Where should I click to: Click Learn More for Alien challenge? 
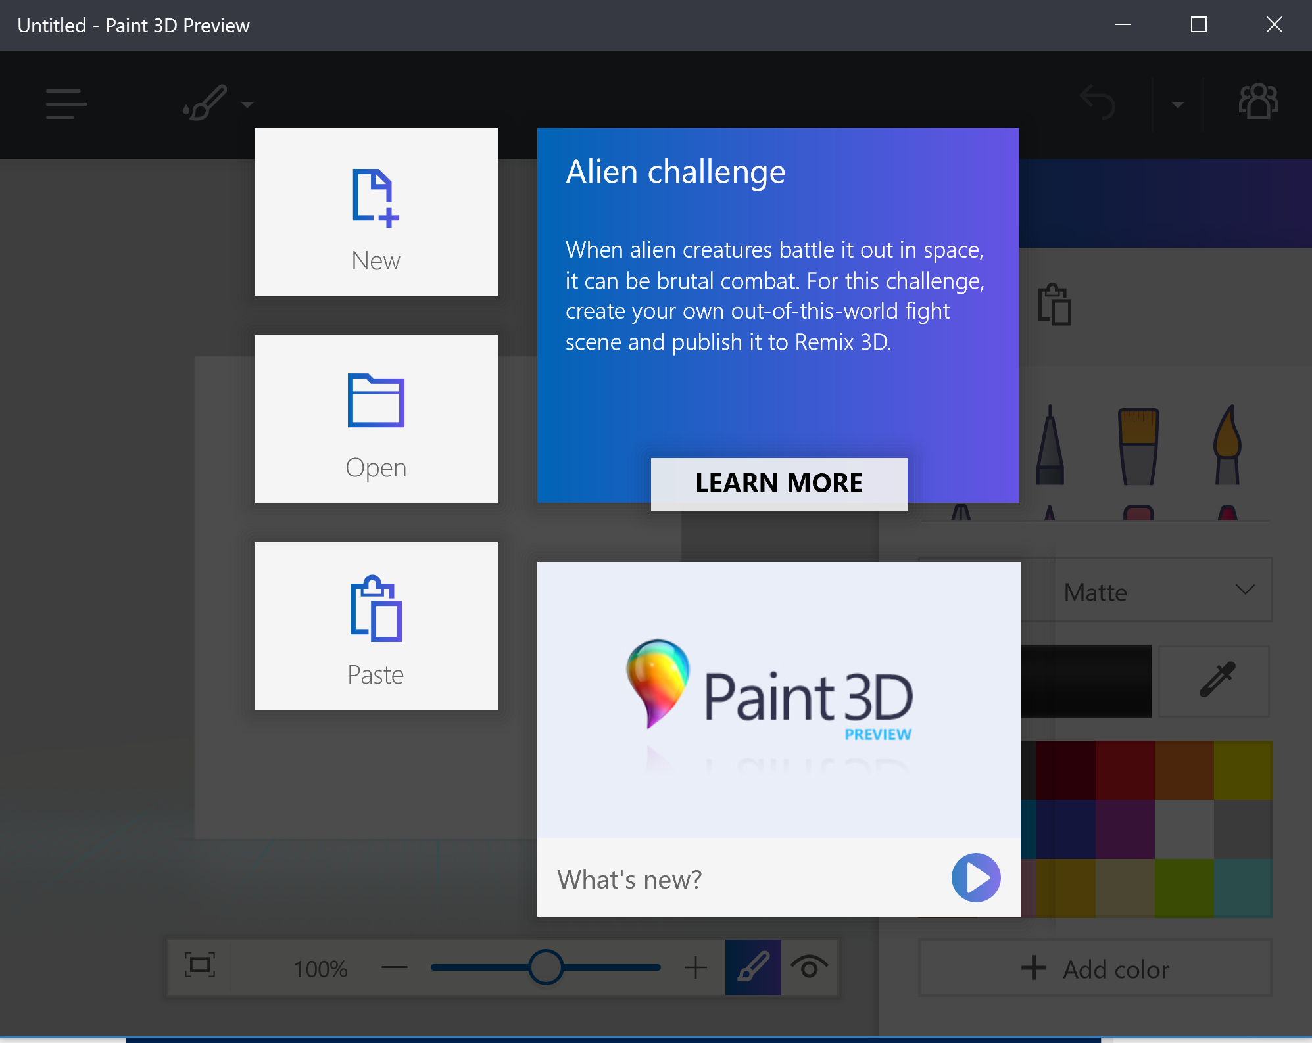pyautogui.click(x=779, y=482)
